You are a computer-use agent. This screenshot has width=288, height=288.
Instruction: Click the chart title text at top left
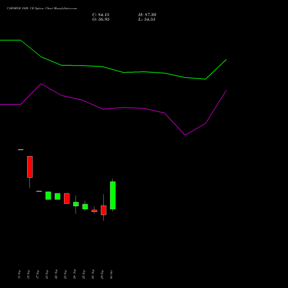[x=42, y=9]
